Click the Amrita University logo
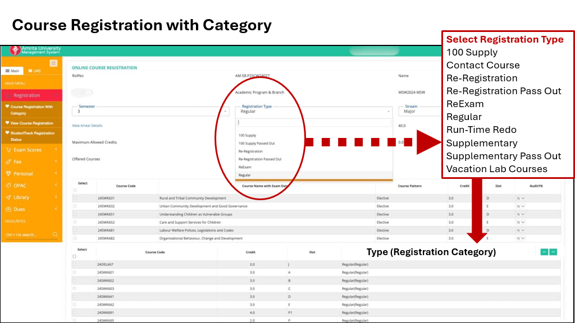 pos(15,50)
